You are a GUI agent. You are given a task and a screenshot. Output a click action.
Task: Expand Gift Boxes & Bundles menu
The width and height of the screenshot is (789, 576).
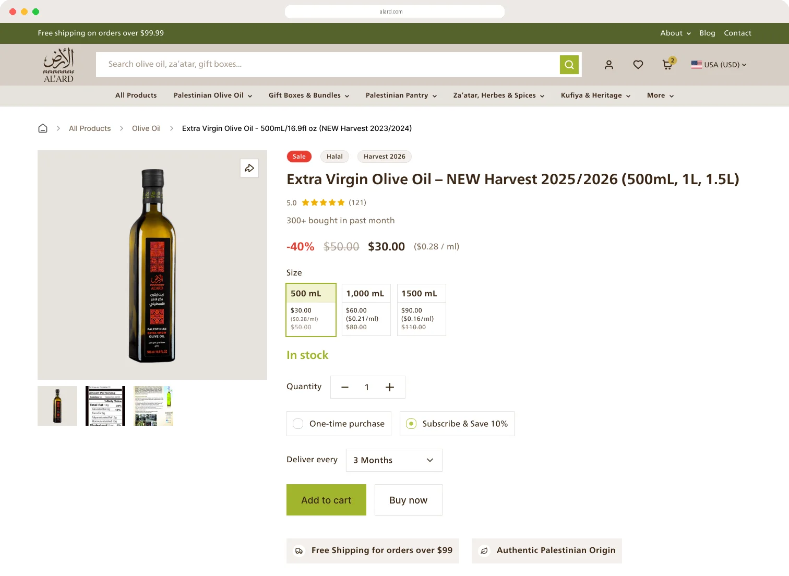[x=309, y=95]
